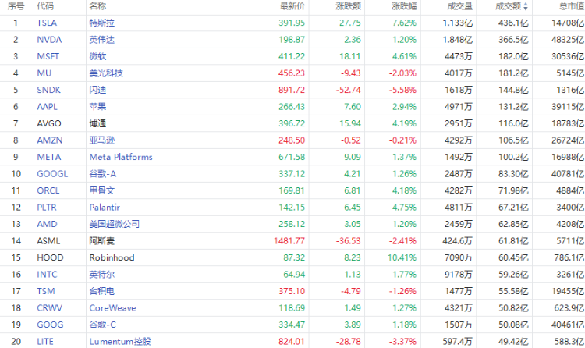This screenshot has height=348, width=585.
Task: Open the TSM ticker link
Action: pos(46,291)
